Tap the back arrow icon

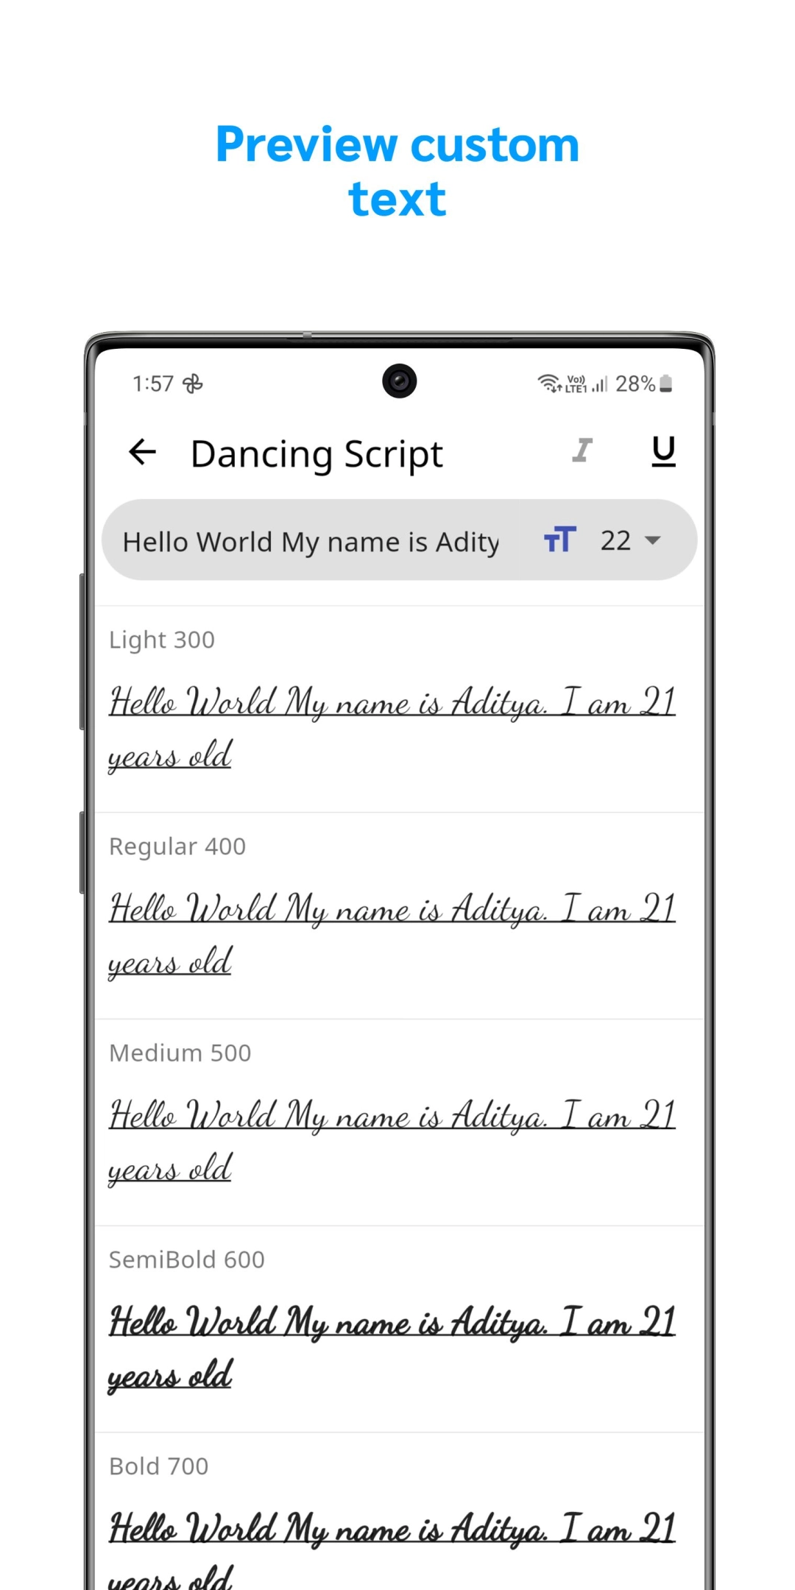click(x=142, y=452)
